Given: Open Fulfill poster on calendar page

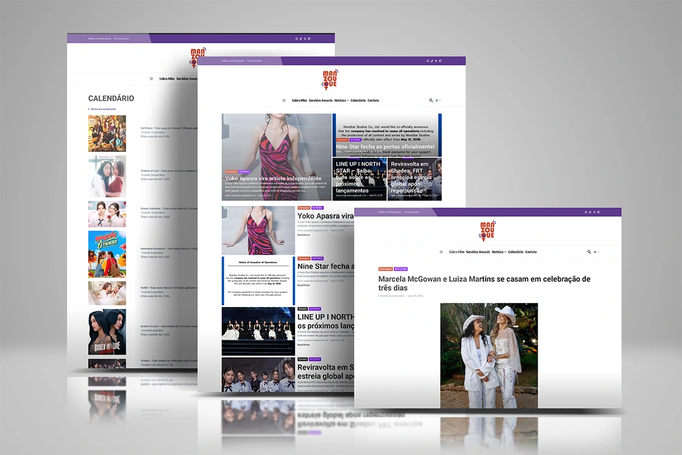Looking at the screenshot, I should pyautogui.click(x=107, y=293).
